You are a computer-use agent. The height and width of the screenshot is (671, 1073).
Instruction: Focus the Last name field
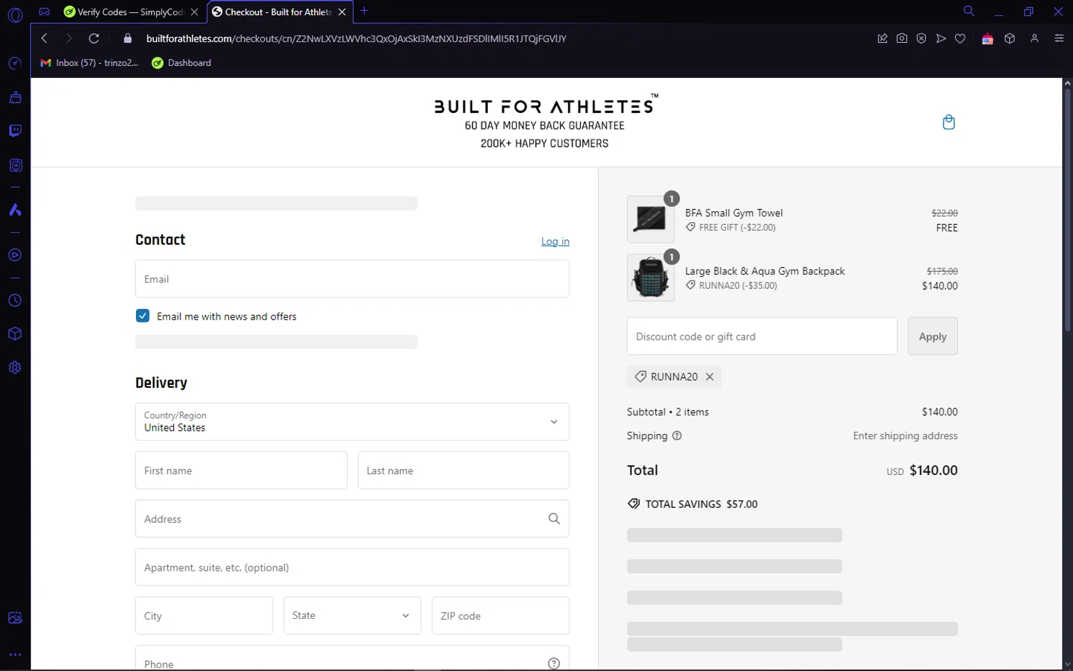click(x=464, y=470)
